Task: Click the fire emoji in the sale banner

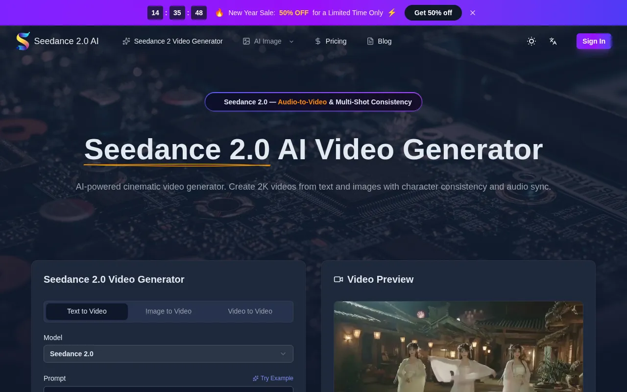Action: [219, 13]
